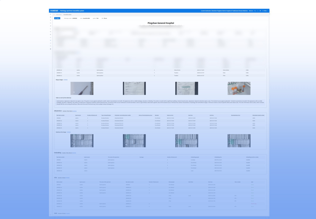Toggle the fullscreen icon in top header
The width and height of the screenshot is (316, 219).
tap(257, 11)
